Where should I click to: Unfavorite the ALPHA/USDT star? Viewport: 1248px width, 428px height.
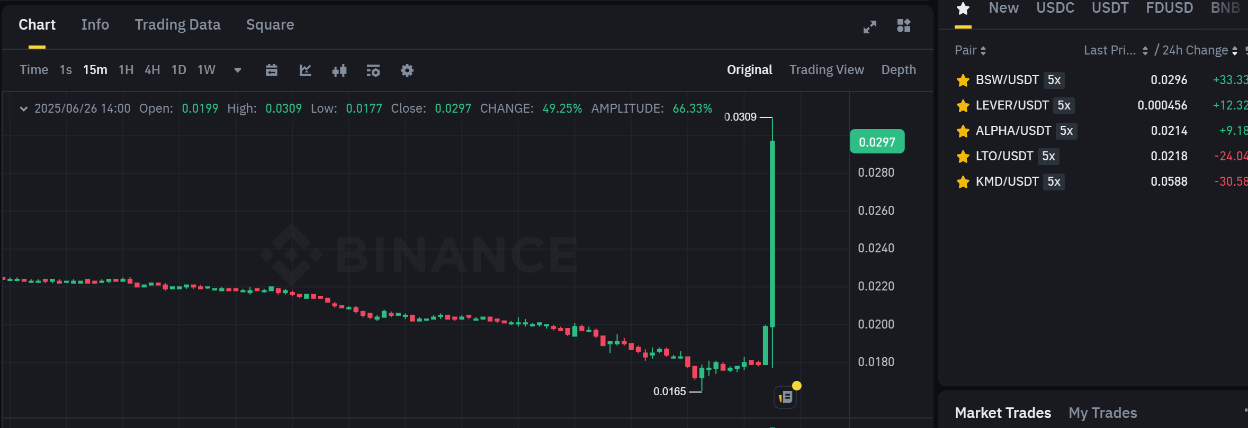(963, 131)
